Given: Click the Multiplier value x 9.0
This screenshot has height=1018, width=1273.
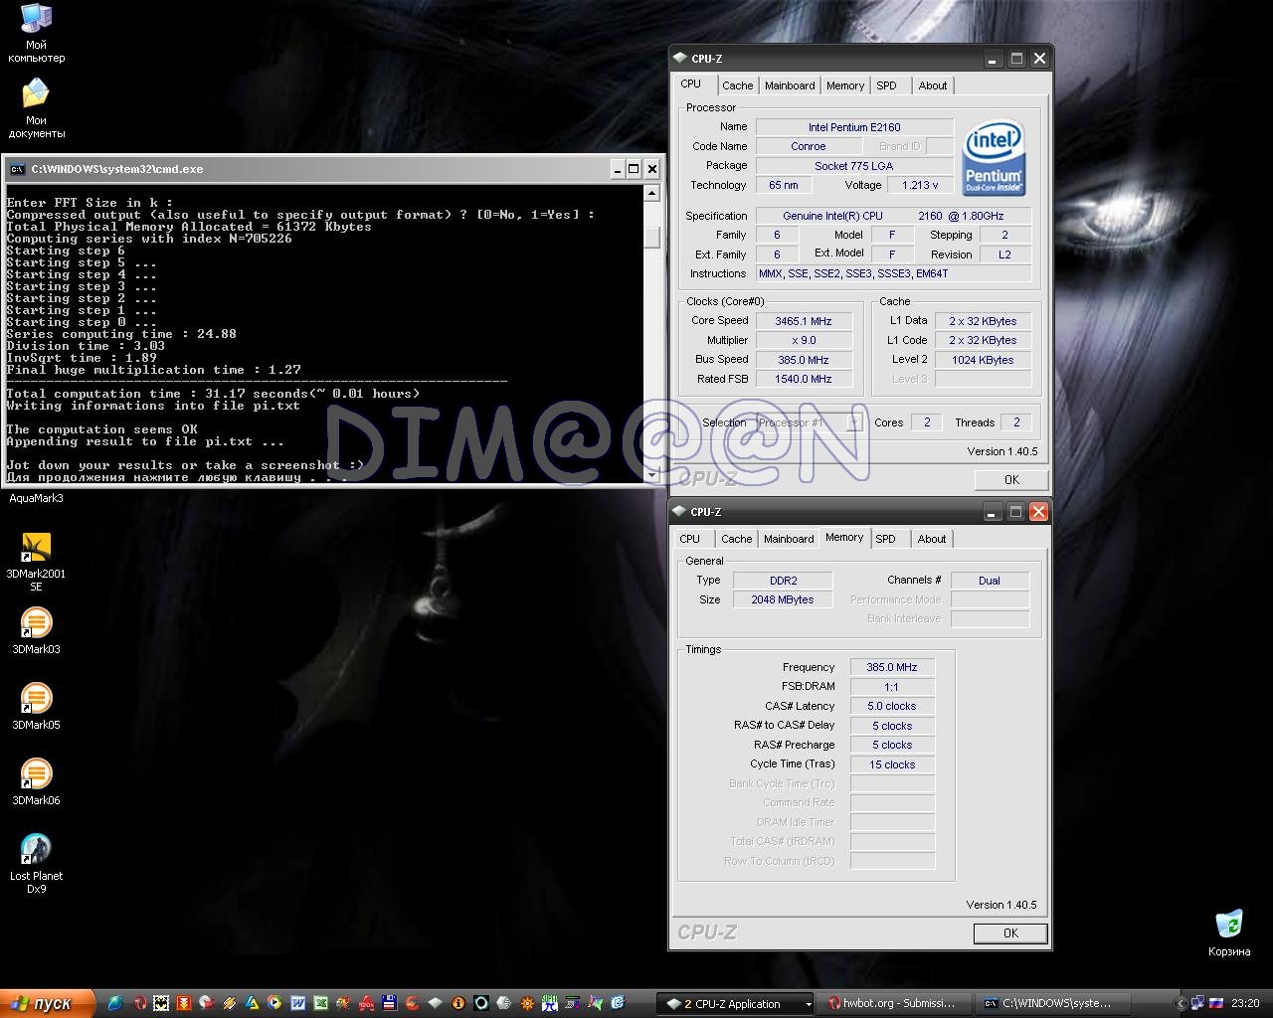Looking at the screenshot, I should click(x=804, y=340).
